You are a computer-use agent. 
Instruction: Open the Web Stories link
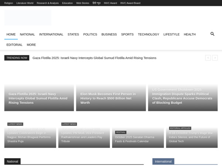pyautogui.click(x=83, y=3)
